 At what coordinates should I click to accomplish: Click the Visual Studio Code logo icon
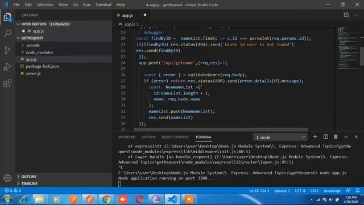(x=5, y=5)
